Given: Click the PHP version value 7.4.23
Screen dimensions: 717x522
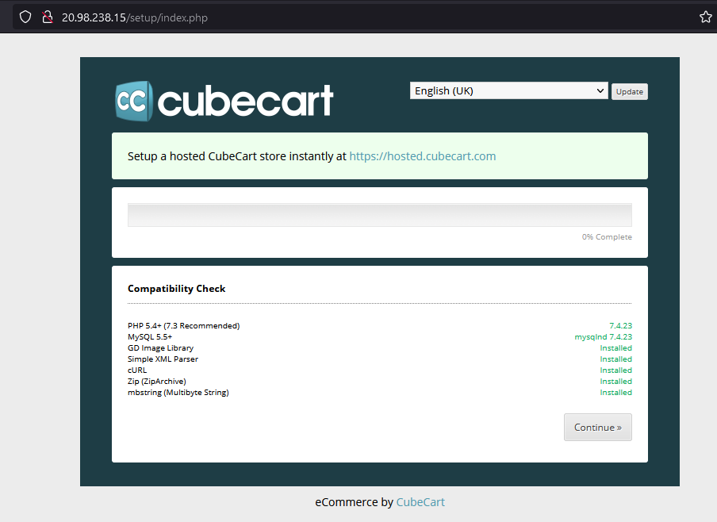Looking at the screenshot, I should (x=620, y=326).
